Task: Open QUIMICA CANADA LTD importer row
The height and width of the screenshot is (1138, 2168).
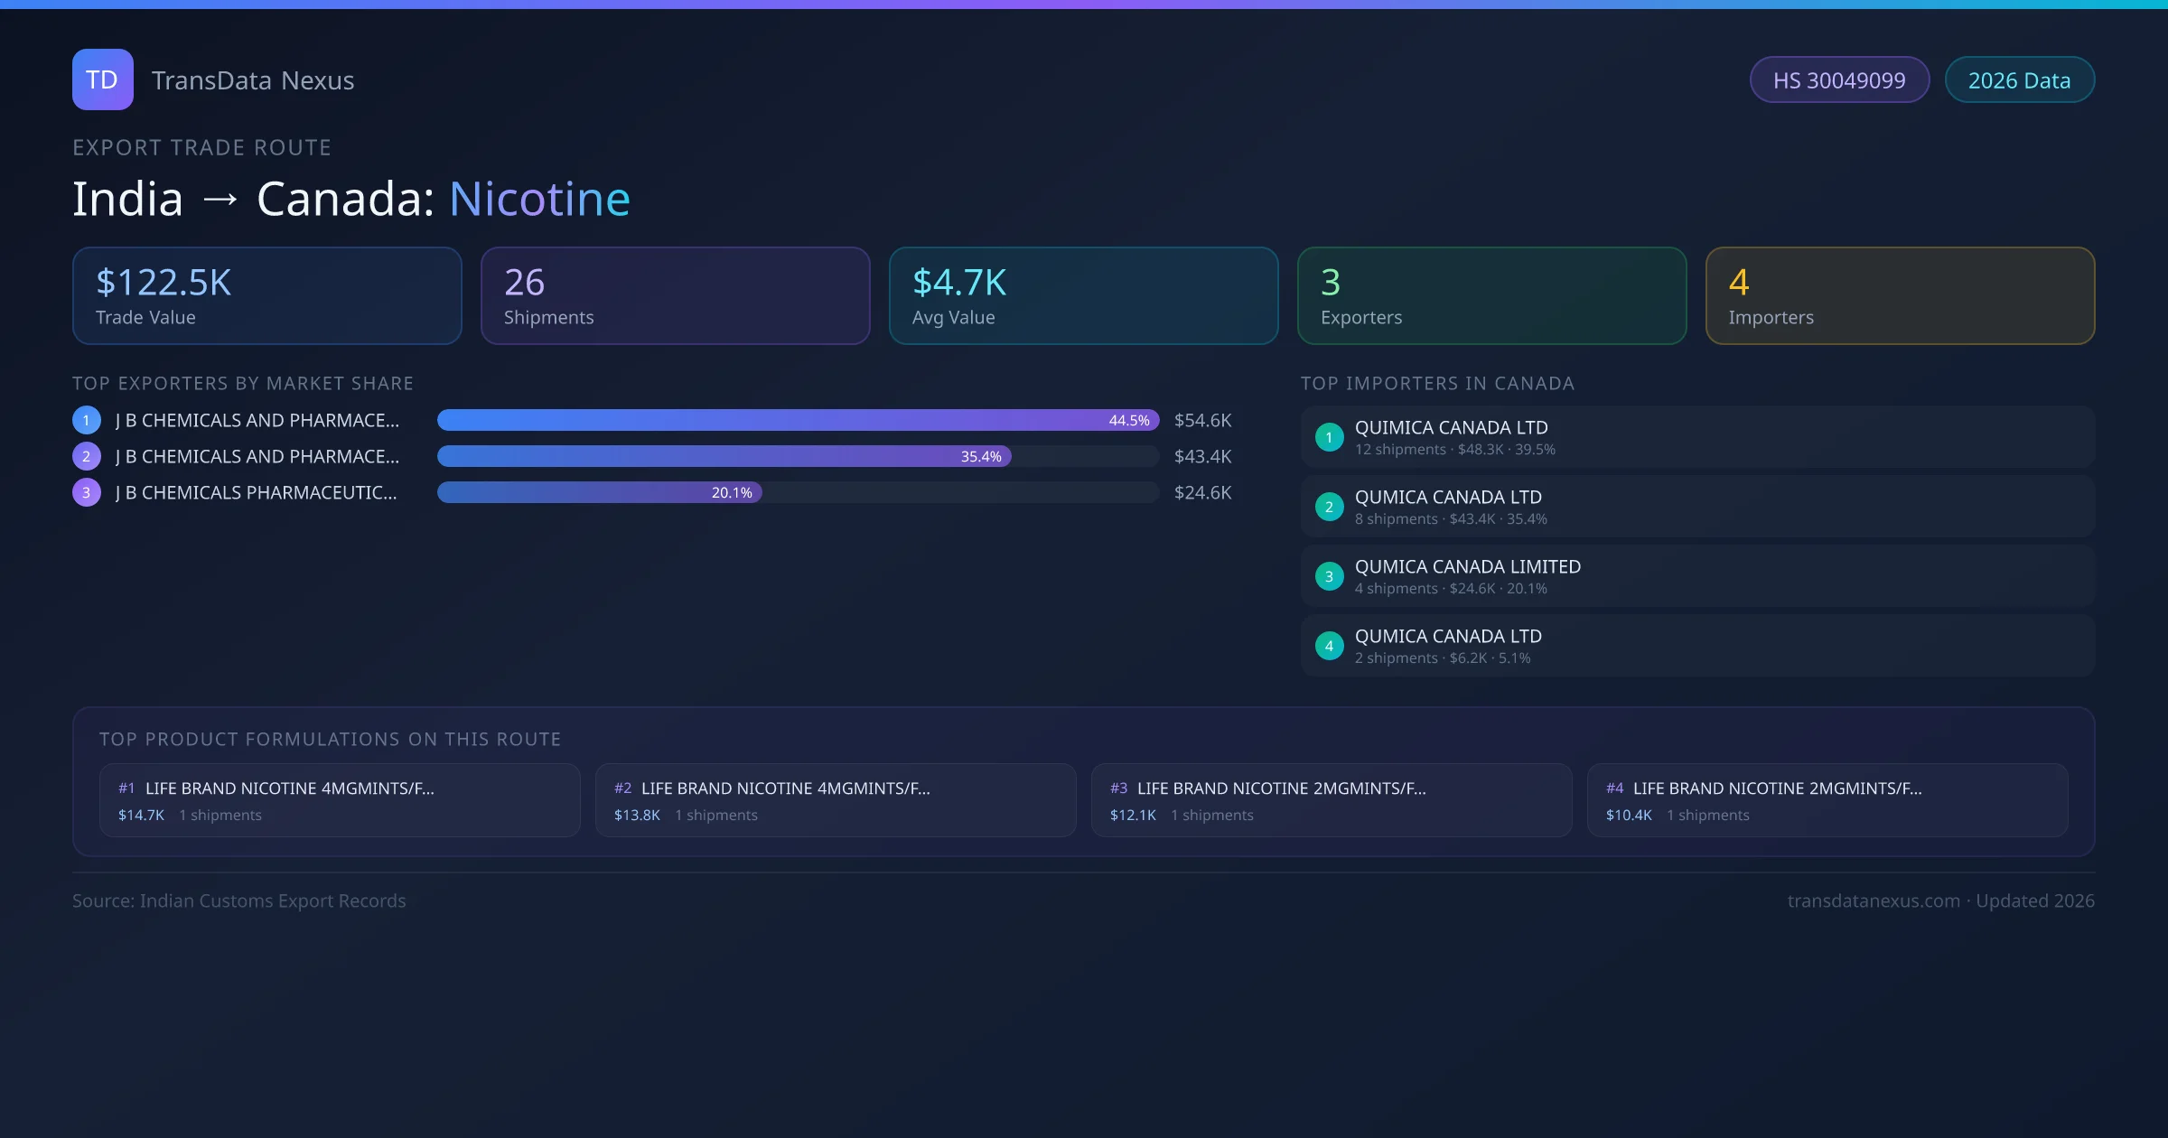Action: tap(1696, 437)
